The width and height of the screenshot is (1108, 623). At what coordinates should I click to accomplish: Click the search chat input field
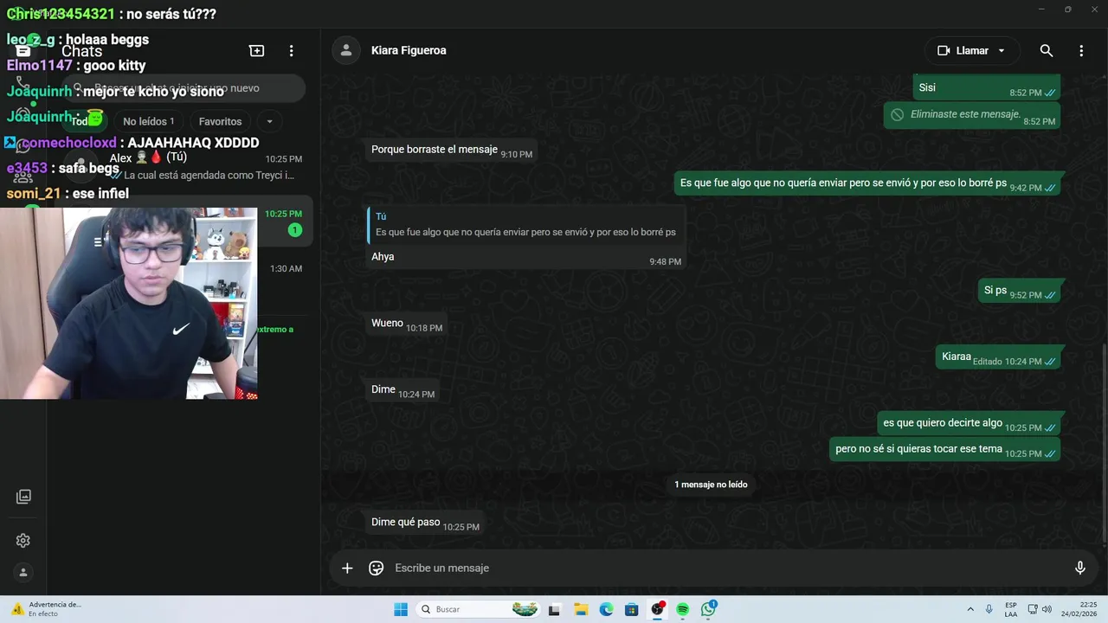[184, 88]
